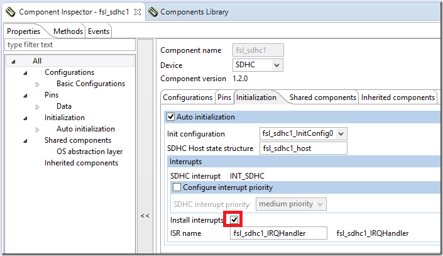
Task: Click the Interrupts section header
Action: click(x=304, y=162)
